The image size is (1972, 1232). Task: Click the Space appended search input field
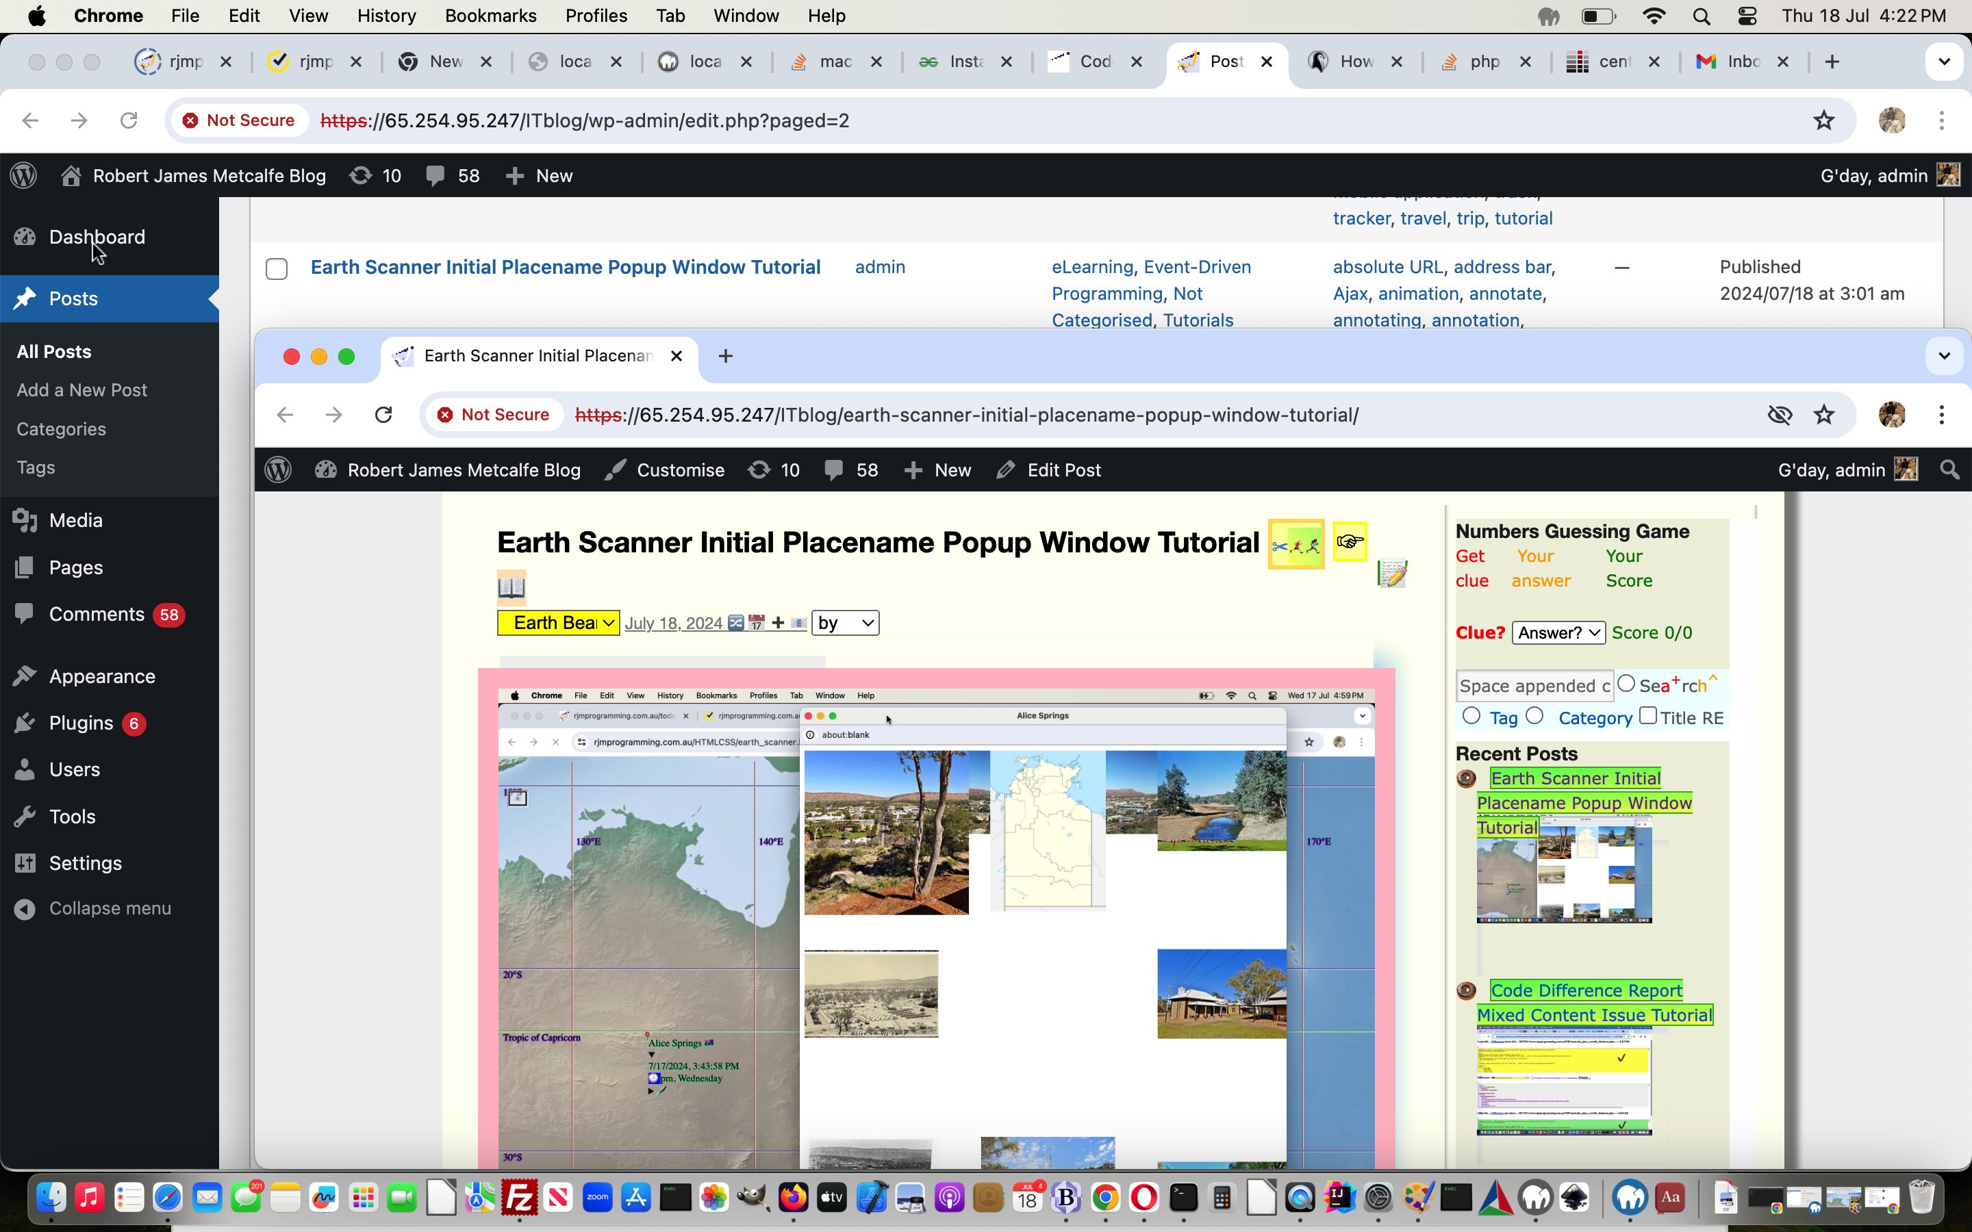point(1534,685)
